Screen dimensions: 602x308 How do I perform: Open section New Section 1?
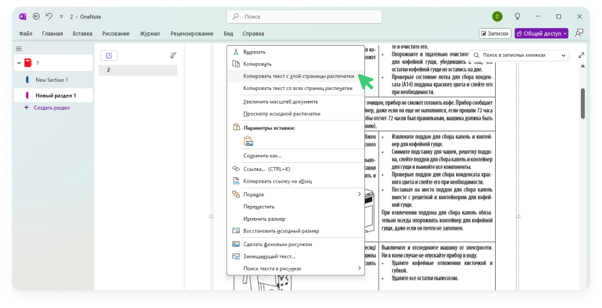53,80
